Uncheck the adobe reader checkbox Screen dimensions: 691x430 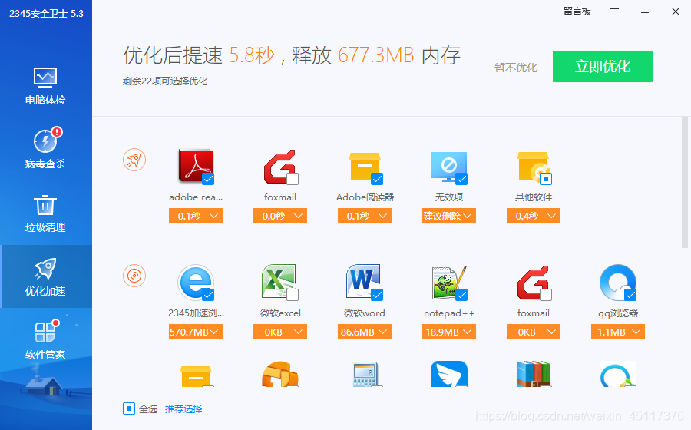click(208, 179)
